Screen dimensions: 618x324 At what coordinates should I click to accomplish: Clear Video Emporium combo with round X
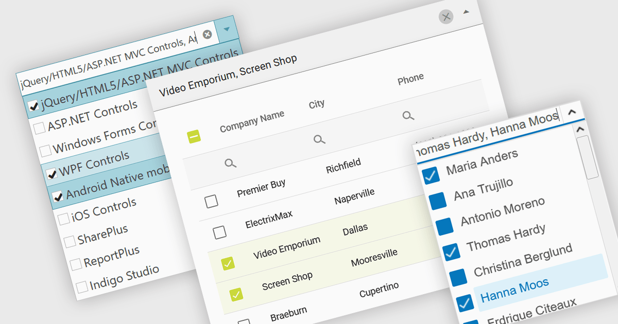pyautogui.click(x=446, y=16)
